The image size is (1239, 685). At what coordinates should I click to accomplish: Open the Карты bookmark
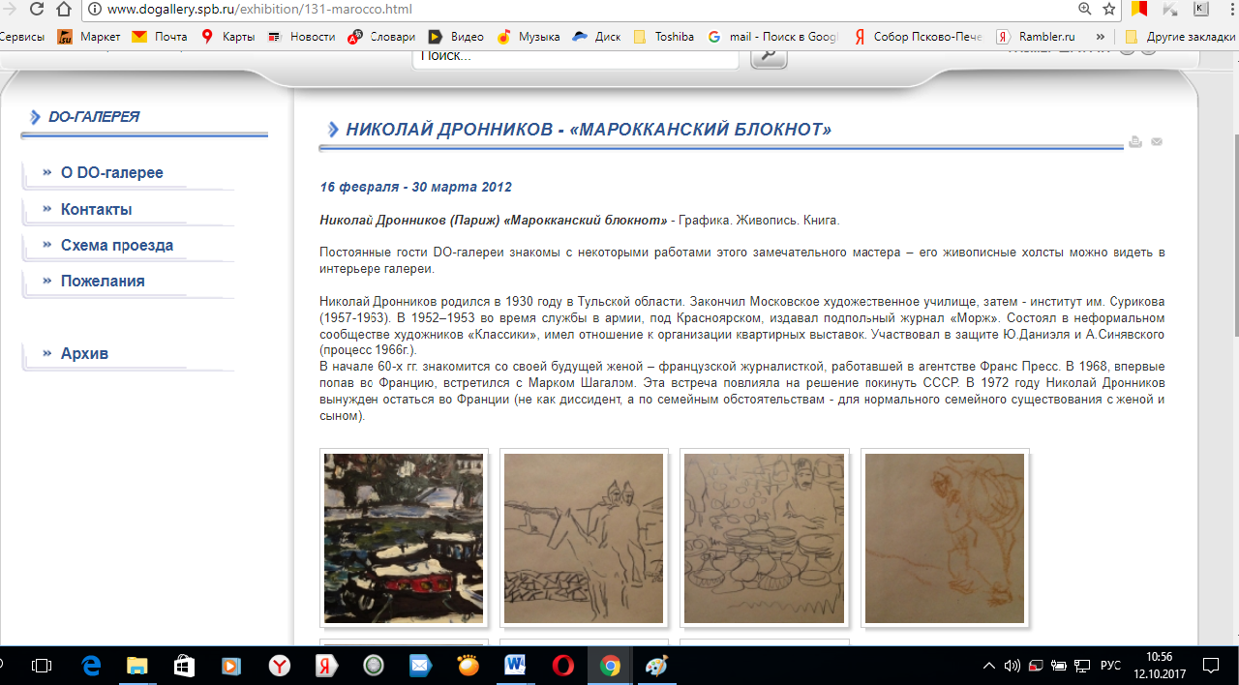(227, 37)
